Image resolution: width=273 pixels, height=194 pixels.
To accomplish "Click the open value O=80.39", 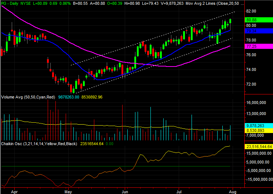I will 114,3.
